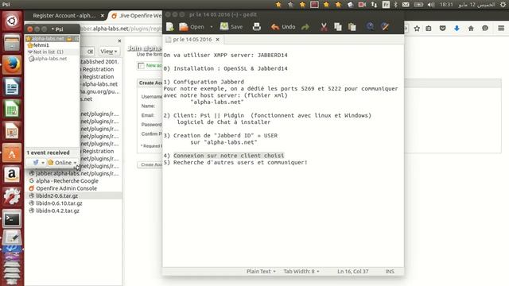Select the alpha-labs.net account row in Psi
Image resolution: width=509 pixels, height=286 pixels.
click(52, 39)
